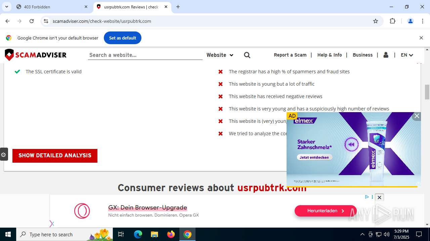Open the Windows Start menu

click(8, 234)
